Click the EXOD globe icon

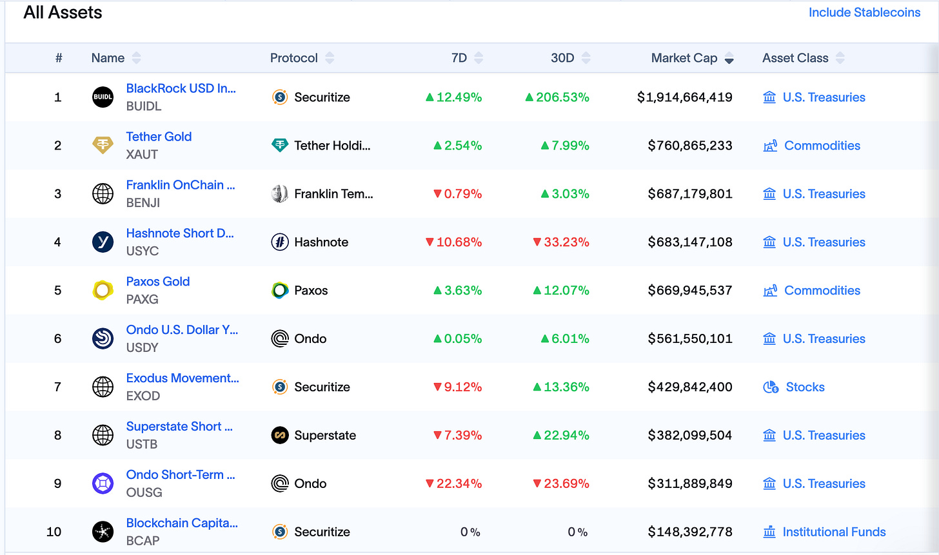tap(103, 387)
